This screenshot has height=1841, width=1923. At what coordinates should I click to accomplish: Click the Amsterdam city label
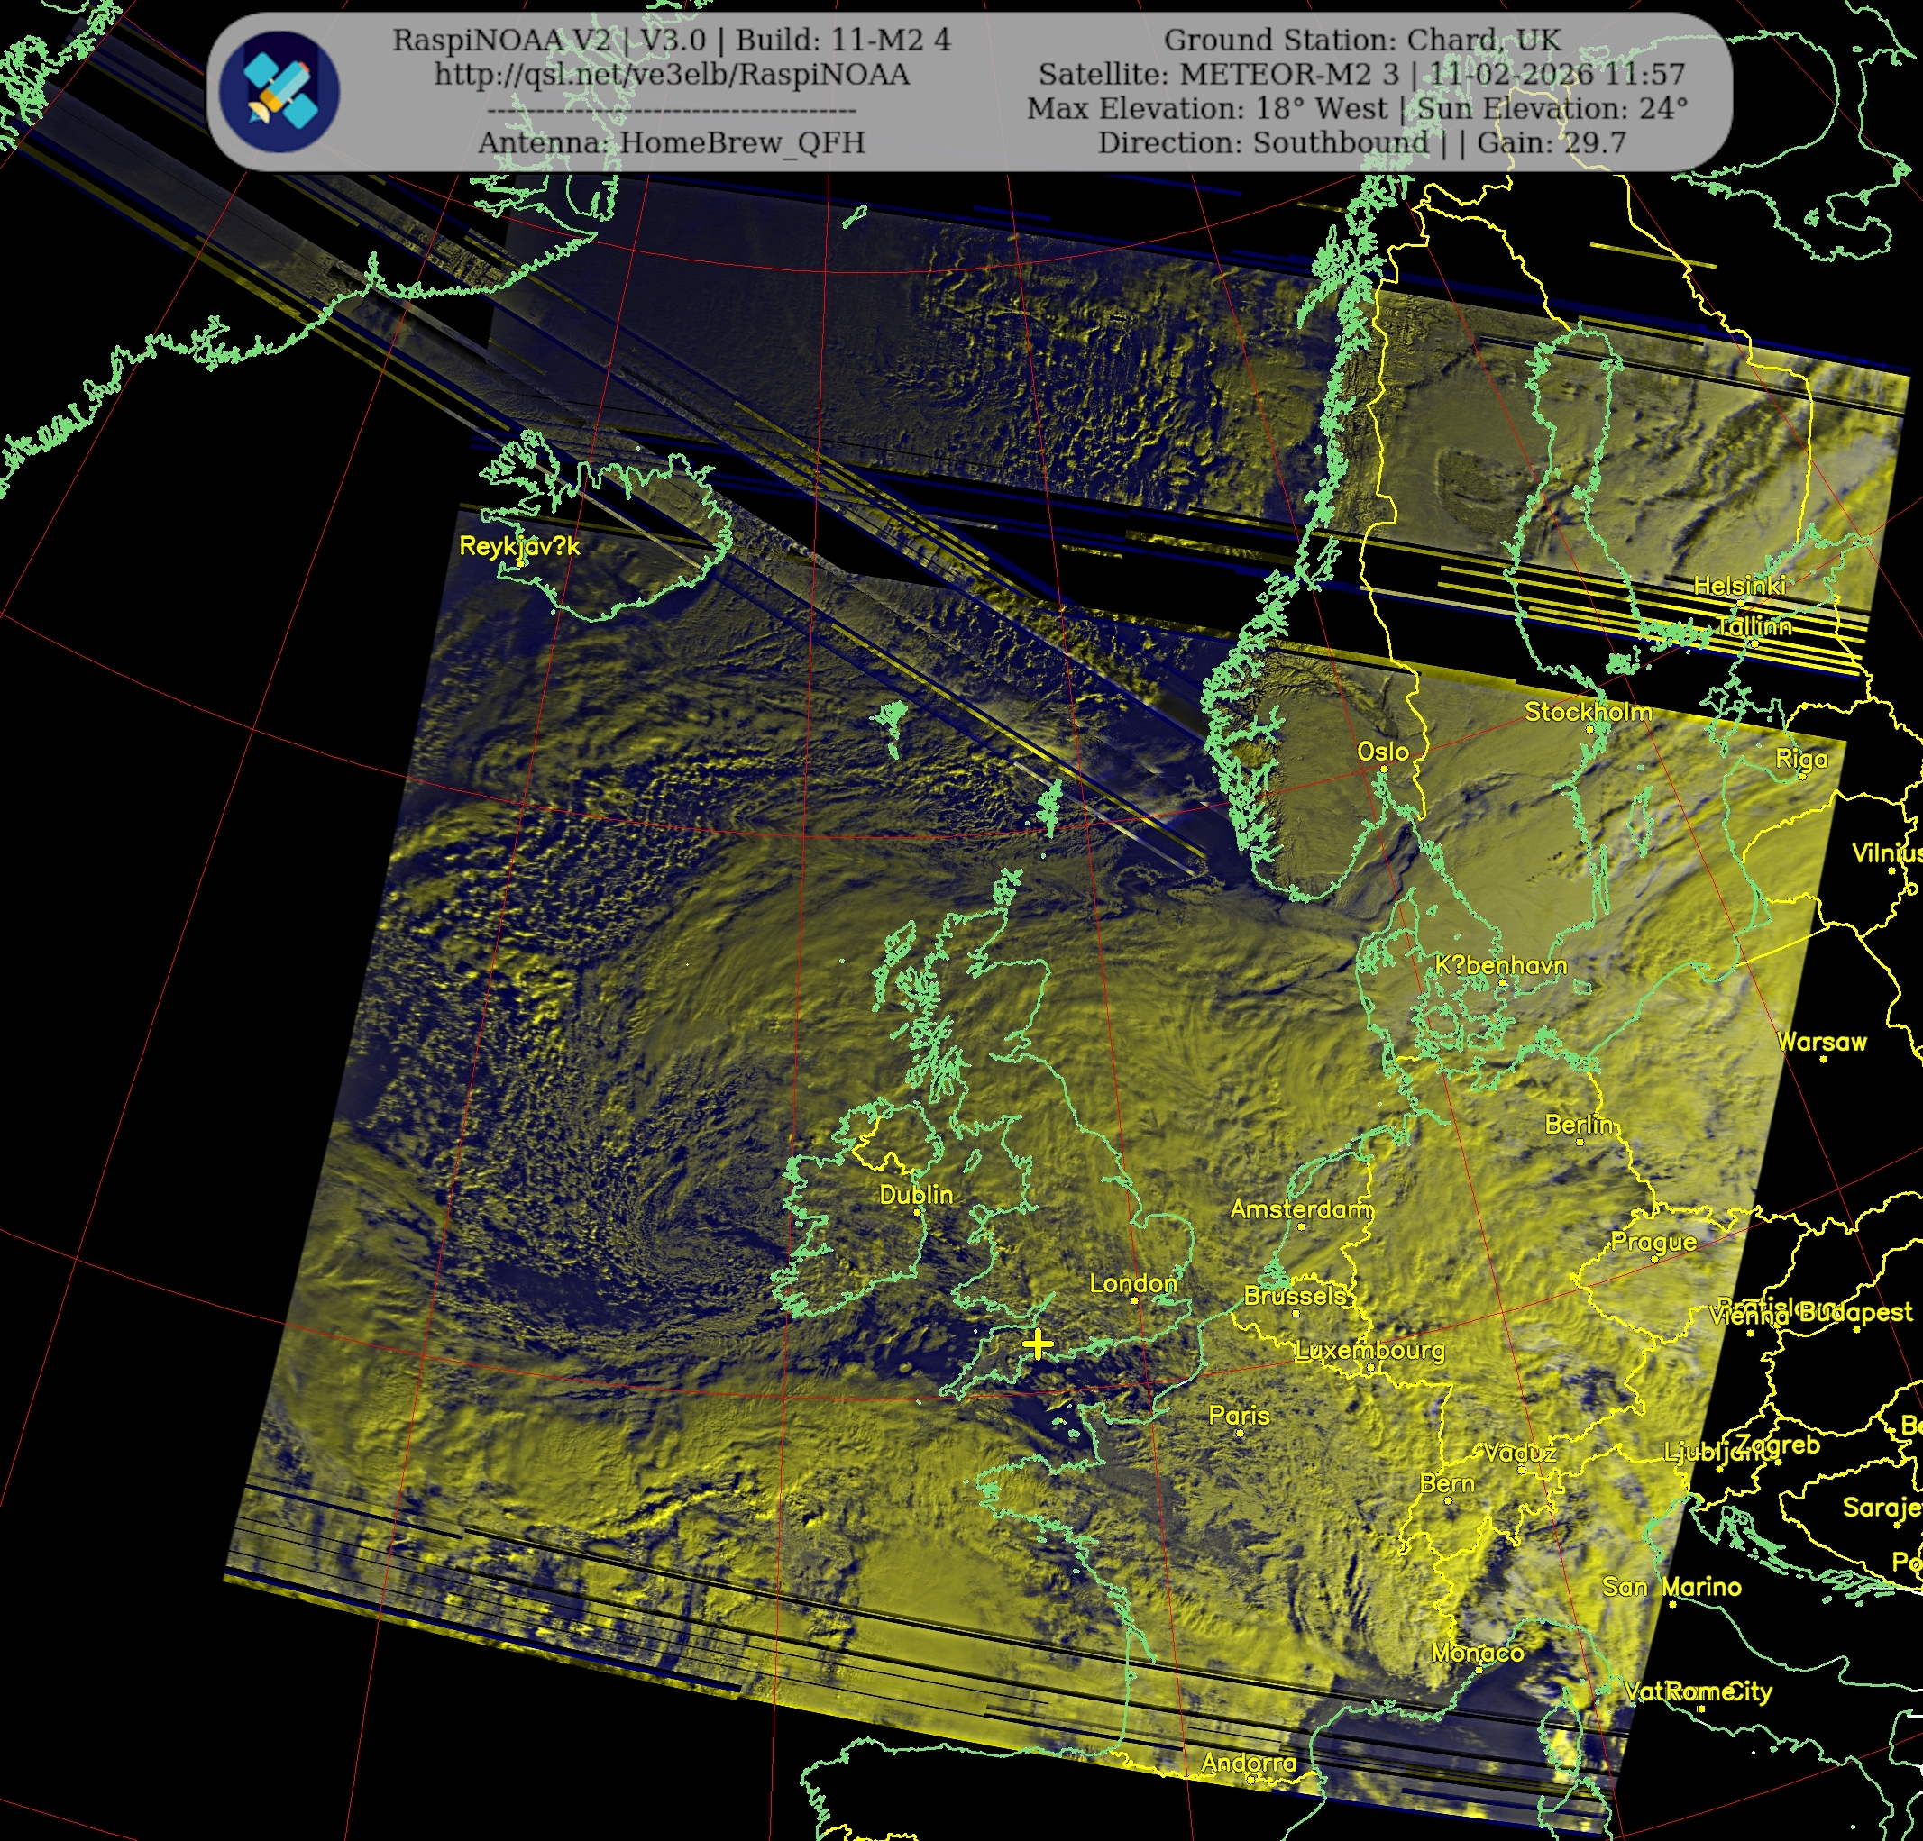1300,1209
